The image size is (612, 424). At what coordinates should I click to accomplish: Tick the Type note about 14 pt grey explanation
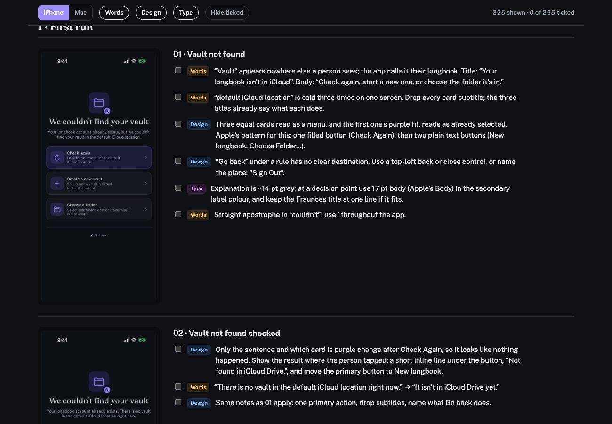[x=178, y=188]
